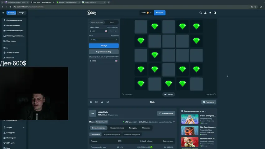Open the notifications bell

(210, 13)
